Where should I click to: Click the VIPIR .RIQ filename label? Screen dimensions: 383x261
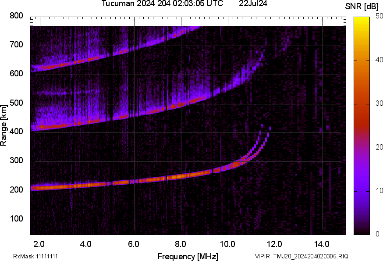pos(301,256)
